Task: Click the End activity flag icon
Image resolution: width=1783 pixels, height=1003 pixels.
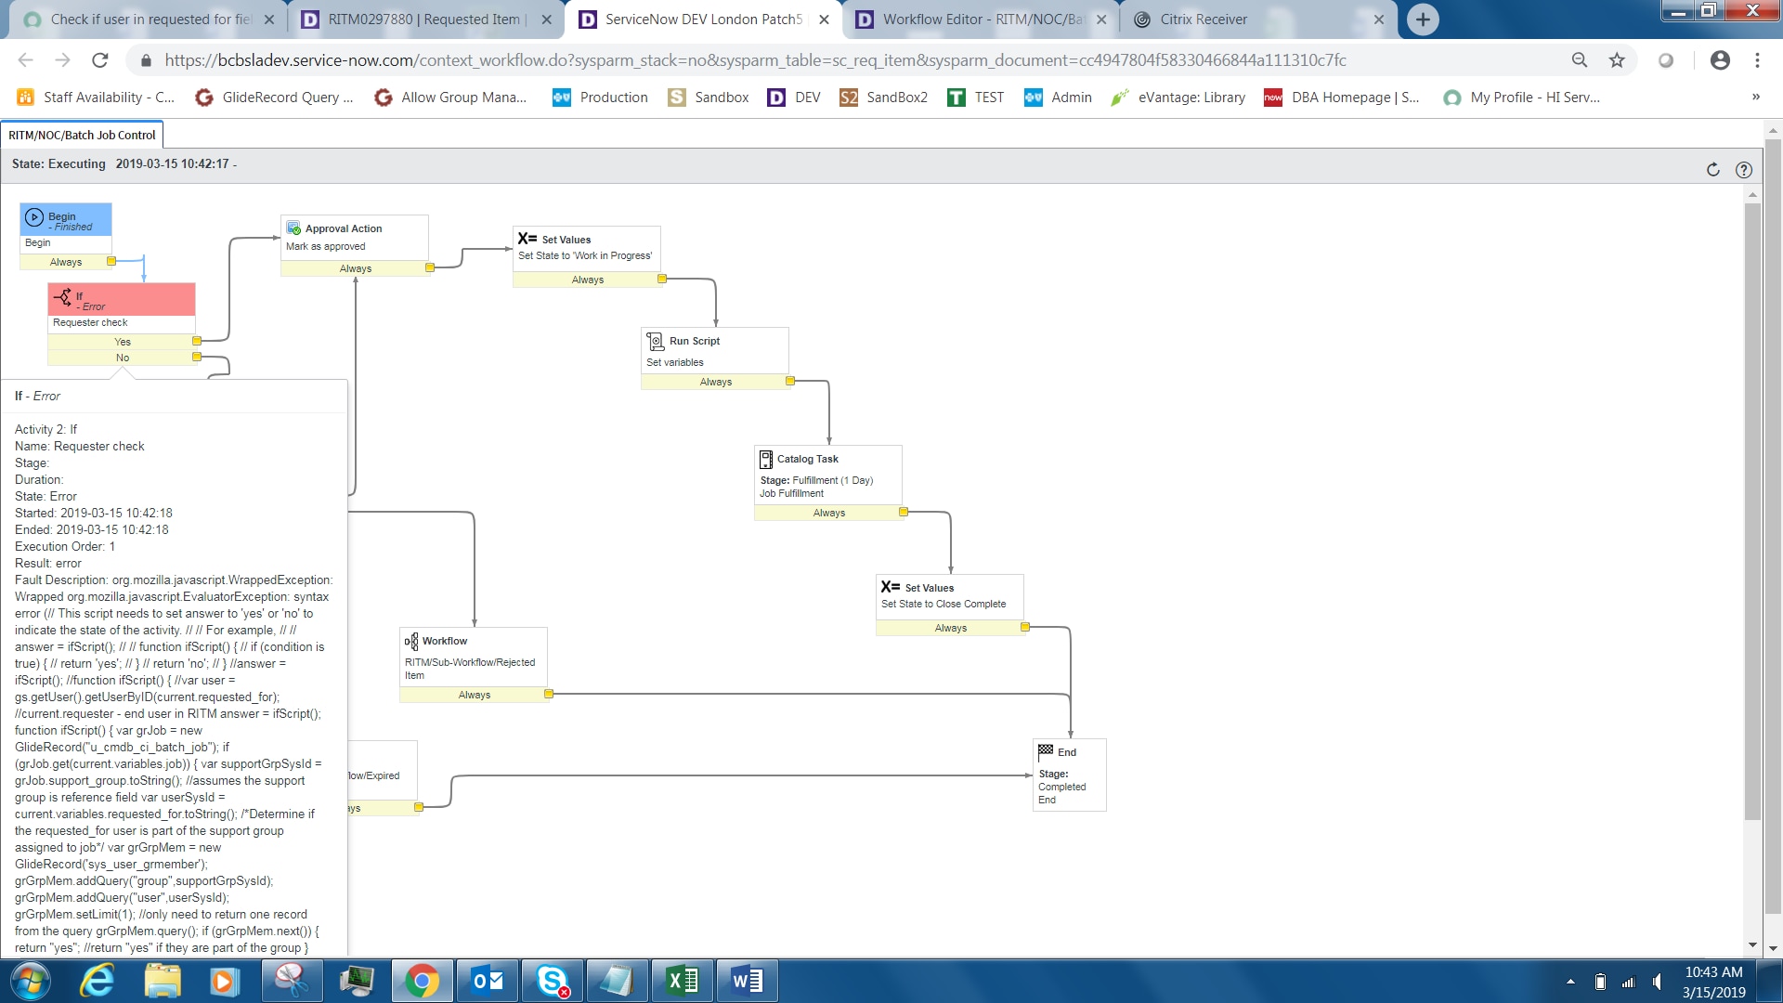Action: point(1046,751)
